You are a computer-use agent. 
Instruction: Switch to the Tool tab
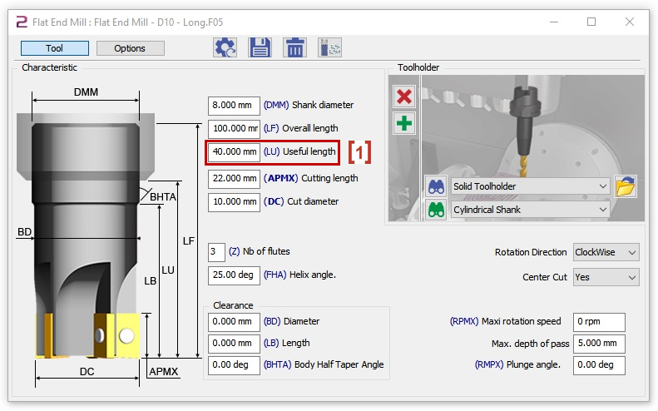click(55, 48)
